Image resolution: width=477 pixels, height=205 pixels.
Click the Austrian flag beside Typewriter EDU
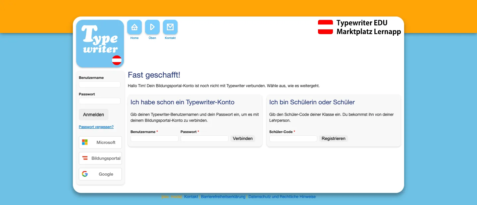[x=325, y=27]
